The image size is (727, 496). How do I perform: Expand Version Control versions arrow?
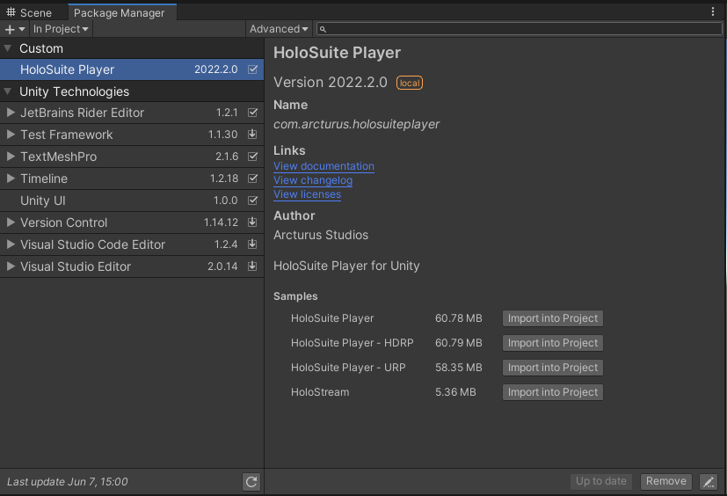(x=11, y=222)
